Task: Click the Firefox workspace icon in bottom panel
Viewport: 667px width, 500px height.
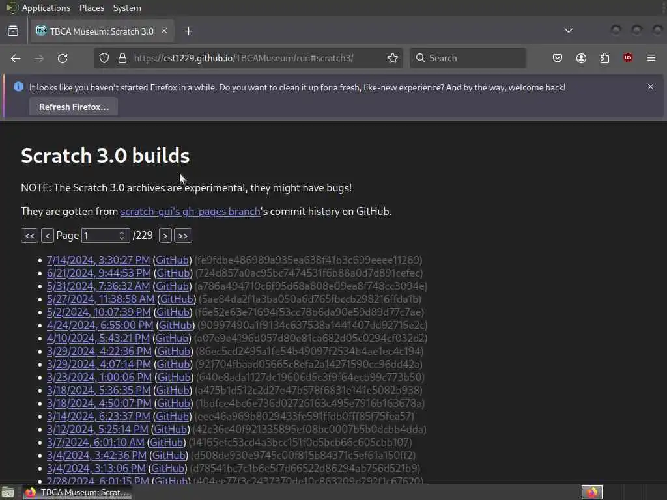Action: [592, 492]
